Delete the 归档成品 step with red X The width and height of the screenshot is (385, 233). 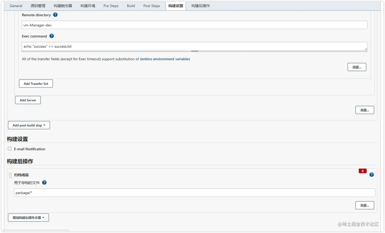[363, 171]
